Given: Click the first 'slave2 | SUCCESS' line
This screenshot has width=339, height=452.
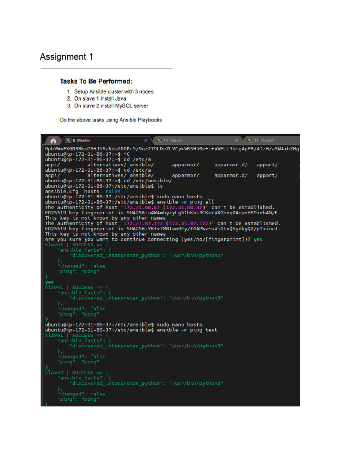Looking at the screenshot, I should coord(76,245).
